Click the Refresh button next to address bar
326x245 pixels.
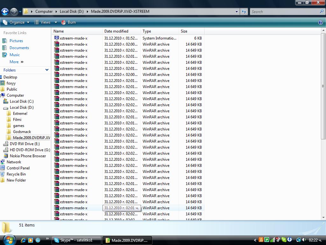pyautogui.click(x=244, y=12)
